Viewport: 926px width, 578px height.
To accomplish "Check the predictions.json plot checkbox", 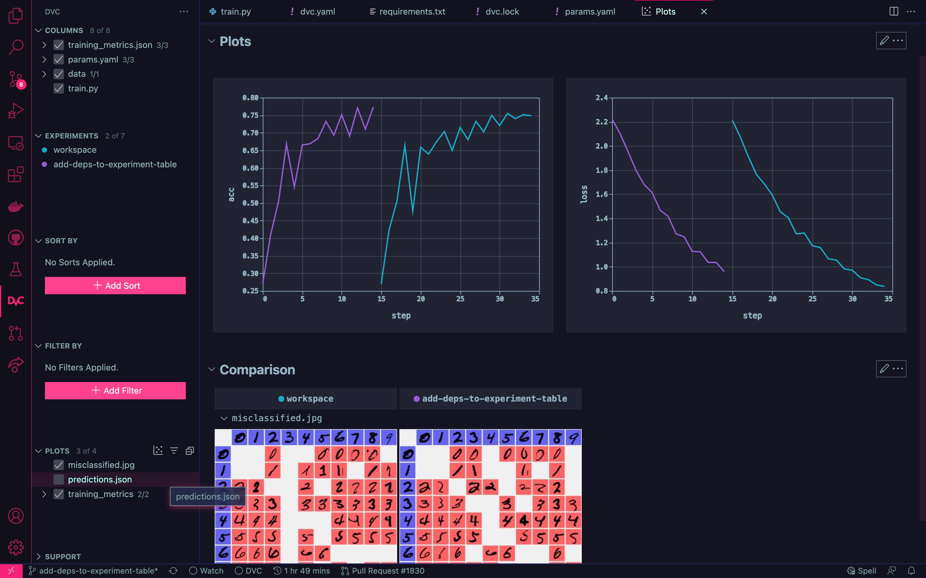I will [x=58, y=479].
